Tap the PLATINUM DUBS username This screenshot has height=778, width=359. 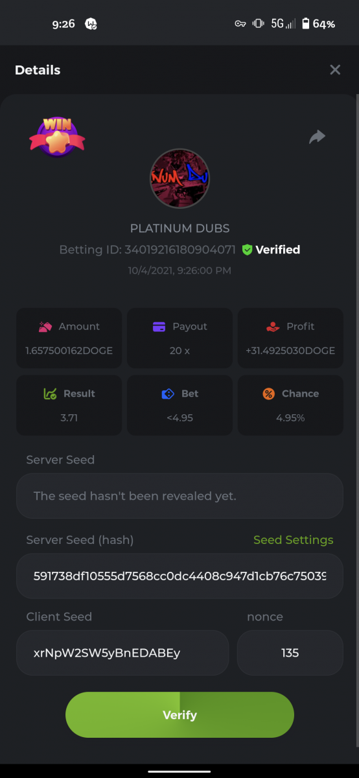pyautogui.click(x=180, y=228)
